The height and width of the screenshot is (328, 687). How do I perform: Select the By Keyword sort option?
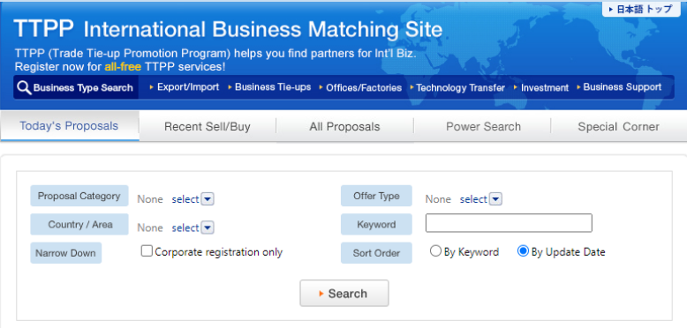[x=435, y=251]
